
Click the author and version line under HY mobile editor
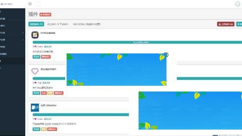click(42, 47)
